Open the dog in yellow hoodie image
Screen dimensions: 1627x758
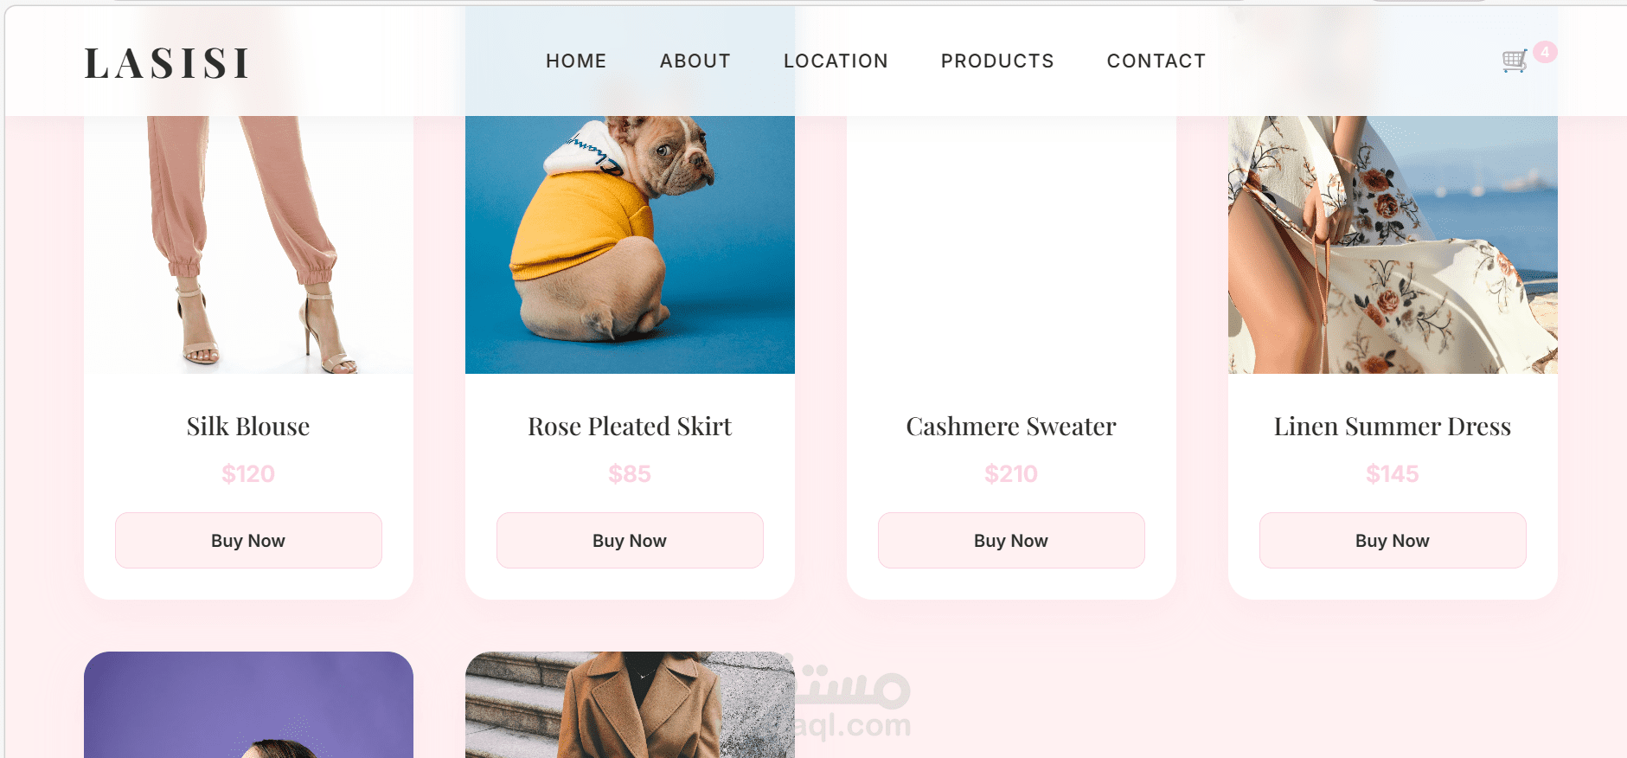tap(630, 245)
